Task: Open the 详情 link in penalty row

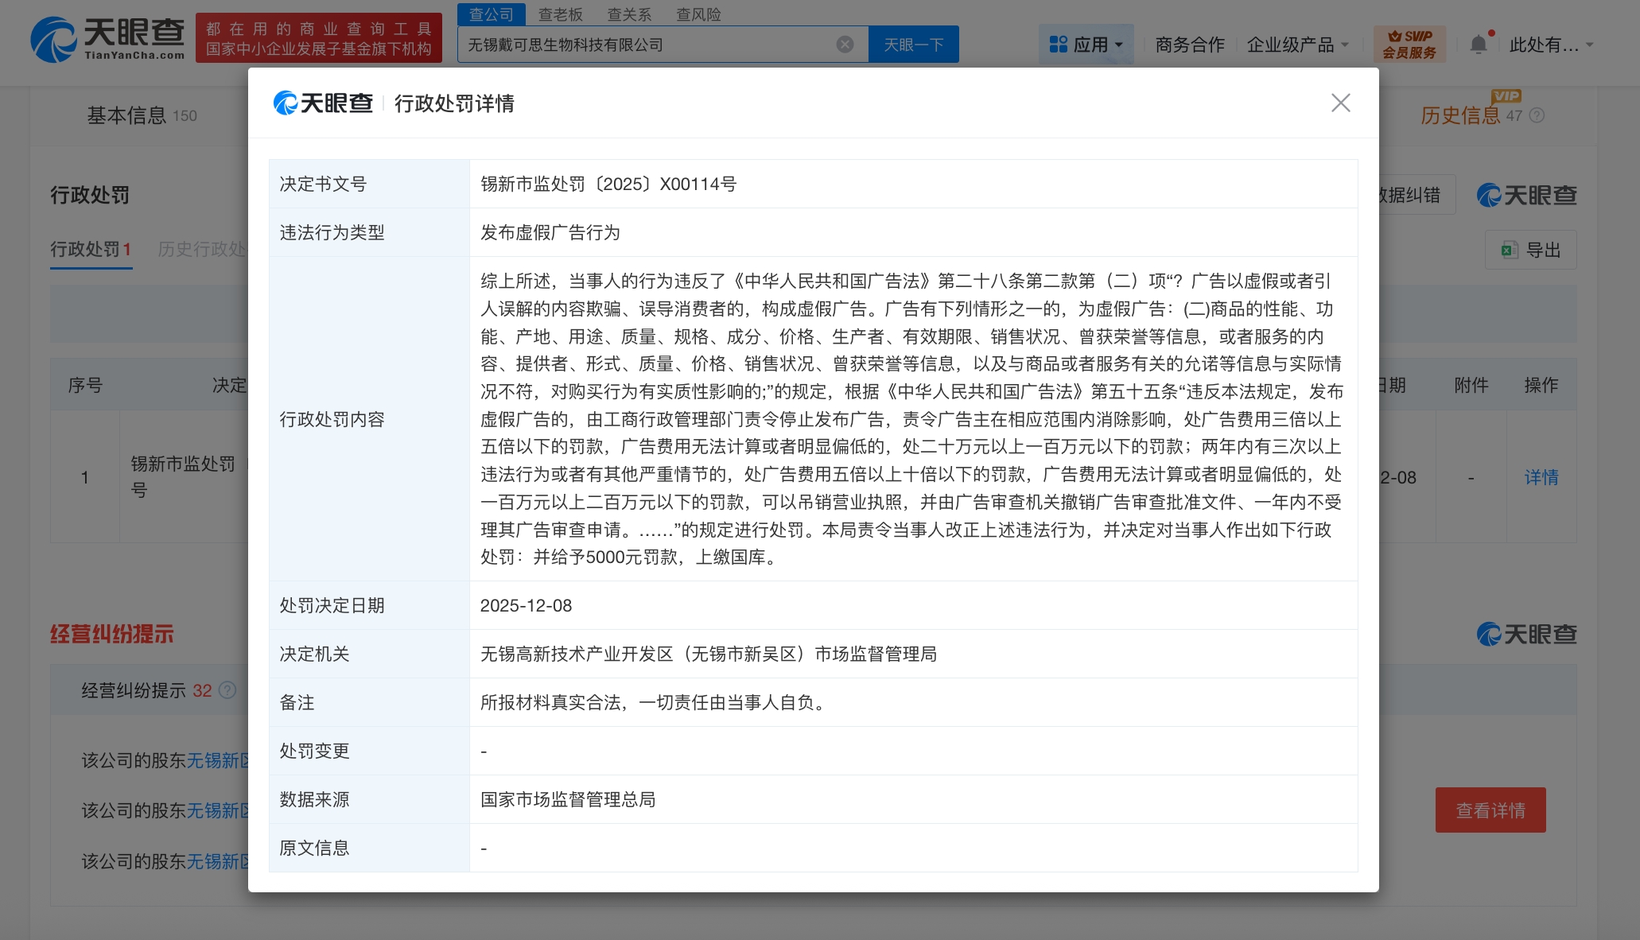Action: point(1541,477)
